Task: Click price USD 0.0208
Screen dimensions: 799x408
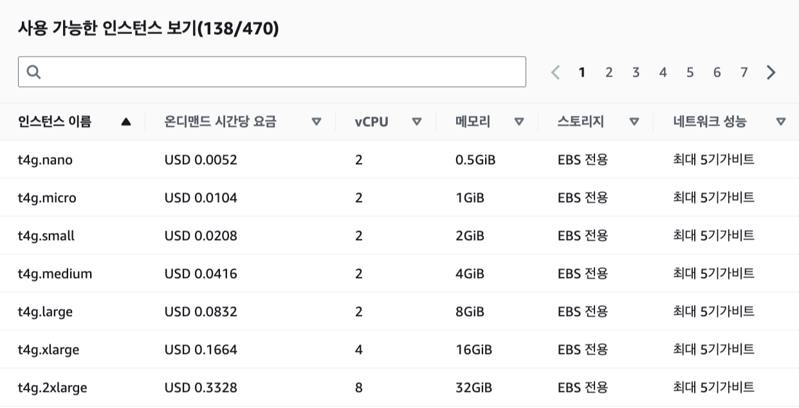Action: click(x=201, y=236)
